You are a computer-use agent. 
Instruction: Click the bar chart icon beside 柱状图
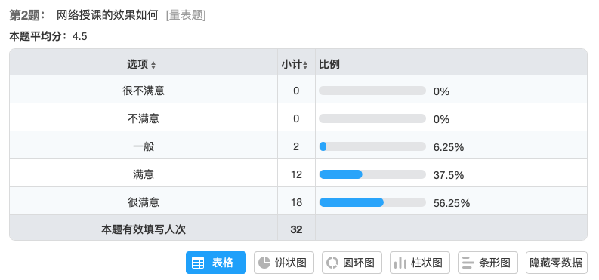click(400, 263)
